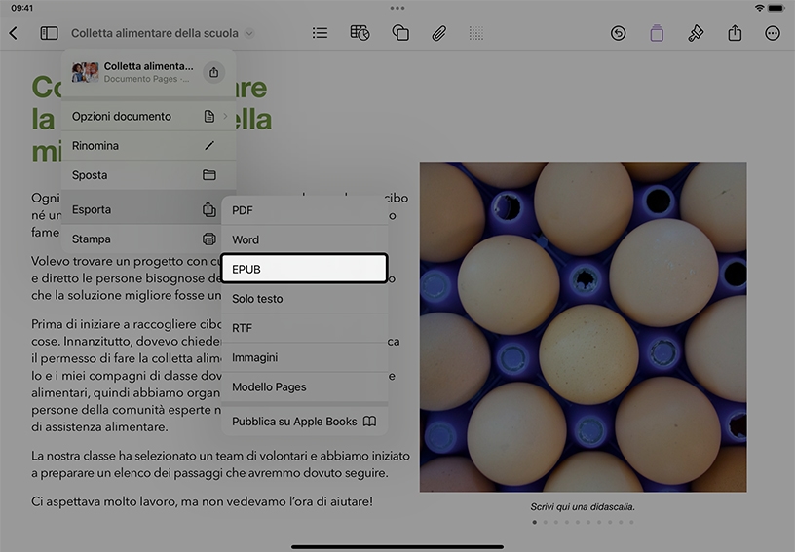Export as Modello Pages
Screen dimensions: 795x552
coord(305,386)
